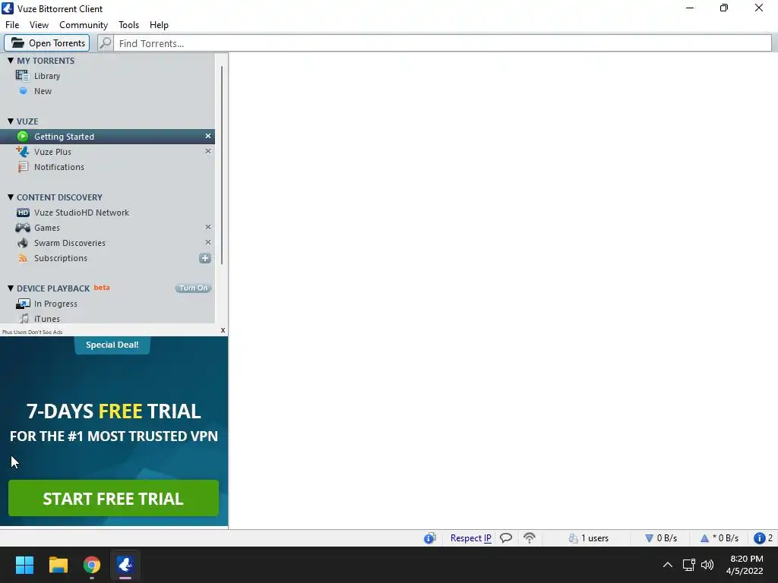Turn On Device Playback
778x583 pixels.
(x=194, y=288)
